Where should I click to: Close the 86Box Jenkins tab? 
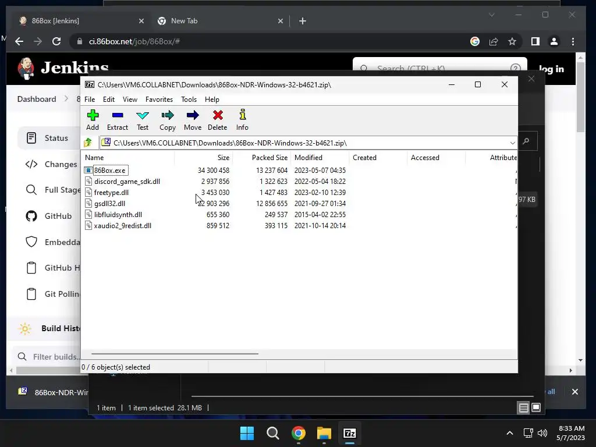(x=141, y=21)
